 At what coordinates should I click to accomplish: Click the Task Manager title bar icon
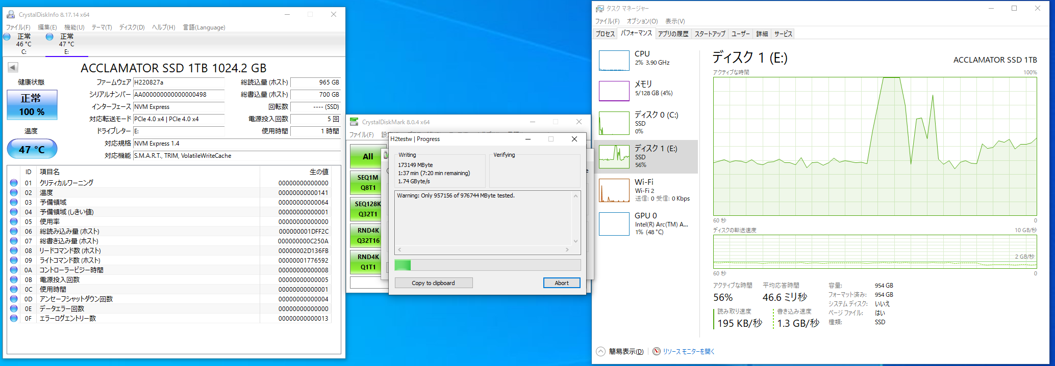[x=600, y=8]
